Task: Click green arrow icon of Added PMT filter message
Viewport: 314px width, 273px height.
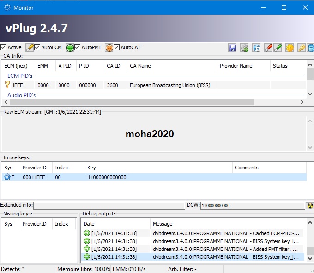Action: click(x=87, y=249)
